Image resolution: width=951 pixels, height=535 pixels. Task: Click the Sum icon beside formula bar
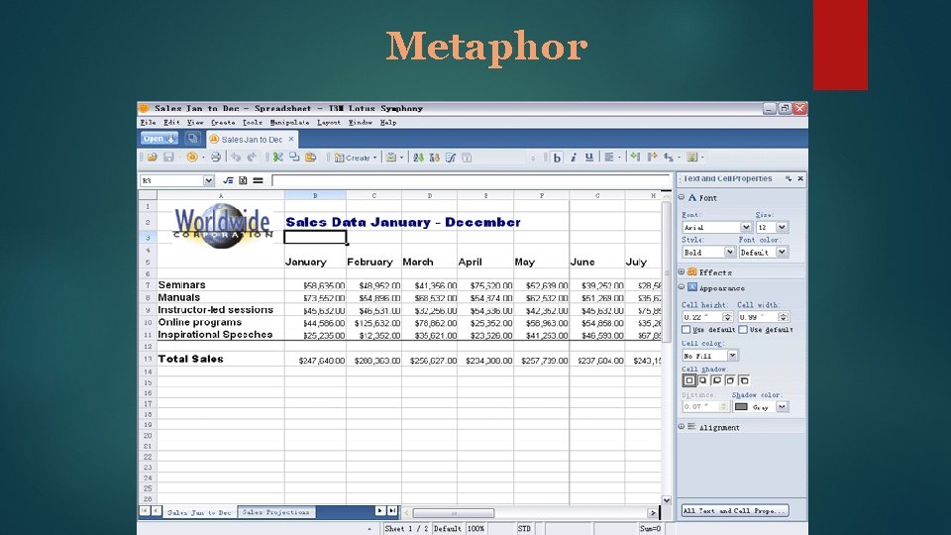pyautogui.click(x=243, y=180)
